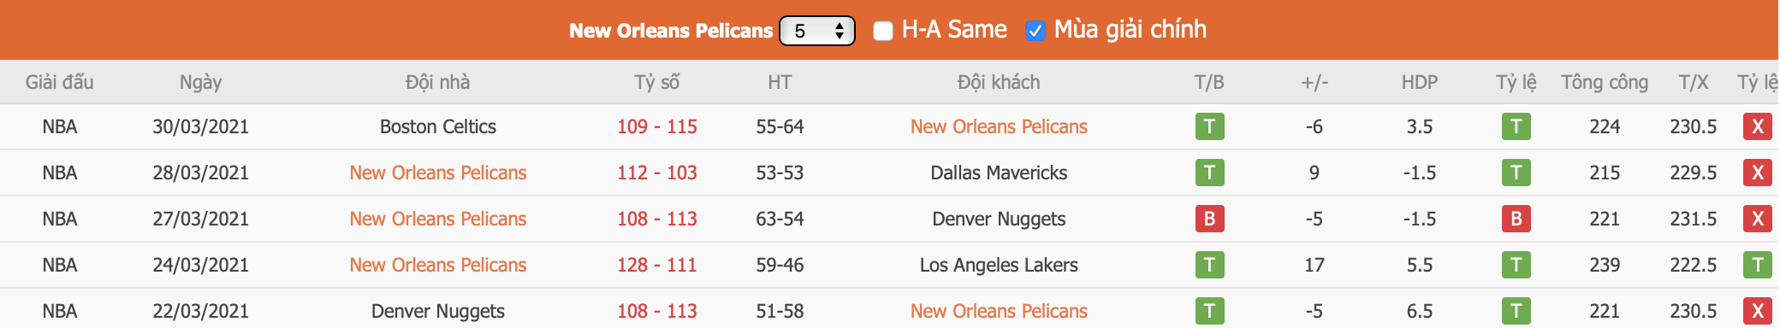Click the green T over/under badge in Lakers row

coord(1758,265)
